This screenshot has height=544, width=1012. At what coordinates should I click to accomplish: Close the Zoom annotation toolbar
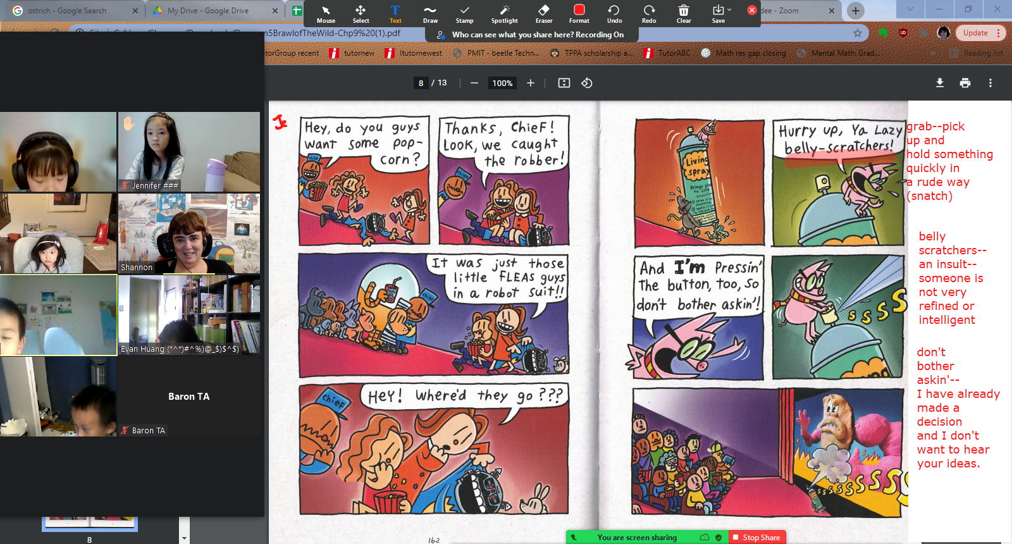(751, 10)
